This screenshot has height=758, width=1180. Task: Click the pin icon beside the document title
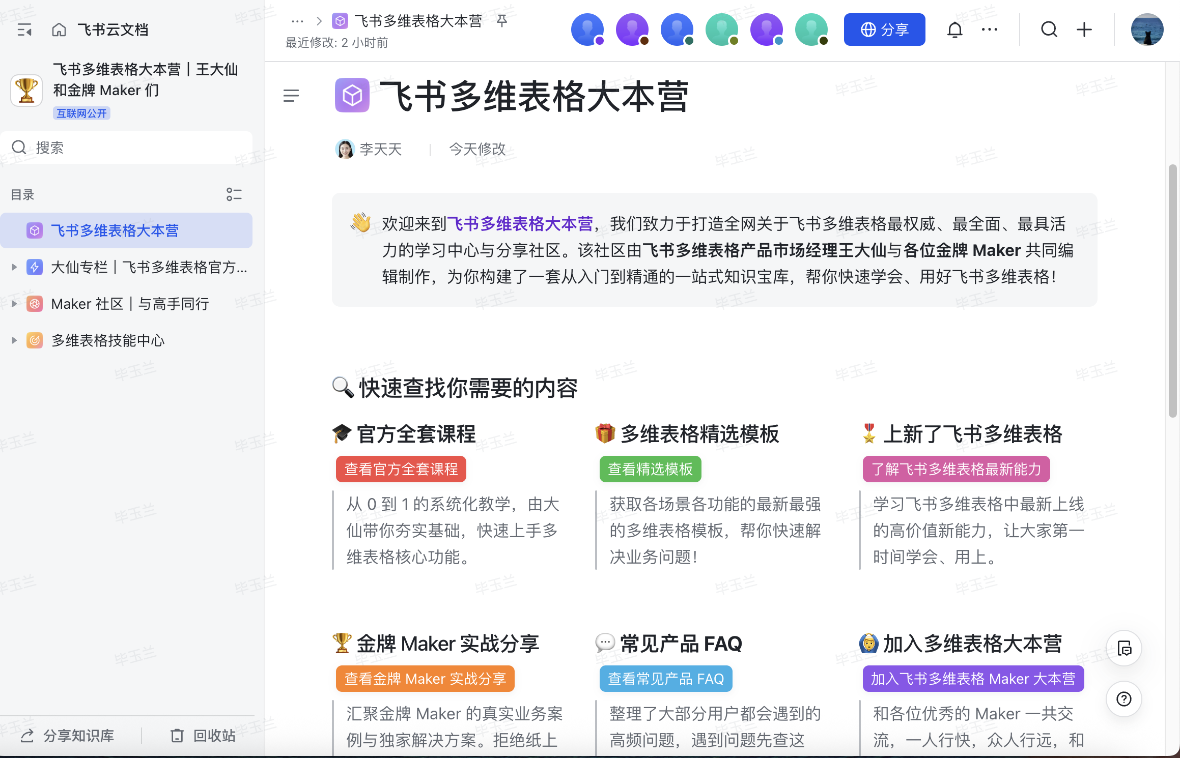[502, 21]
